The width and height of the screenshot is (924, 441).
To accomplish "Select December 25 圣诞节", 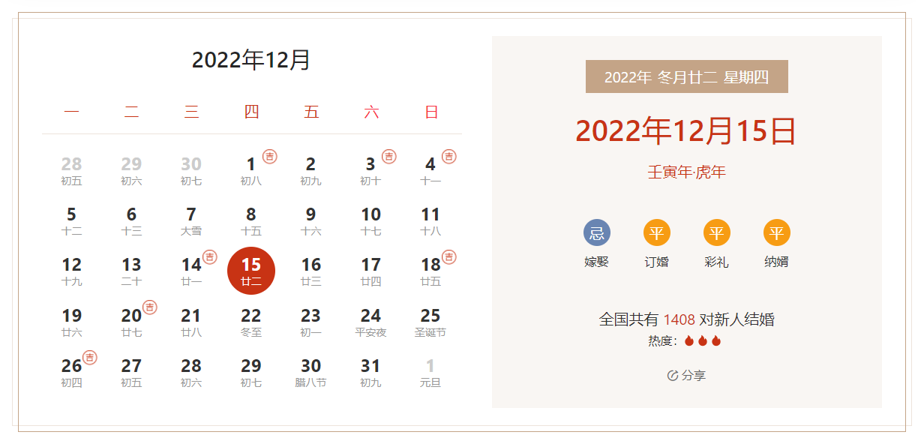I will tap(430, 322).
